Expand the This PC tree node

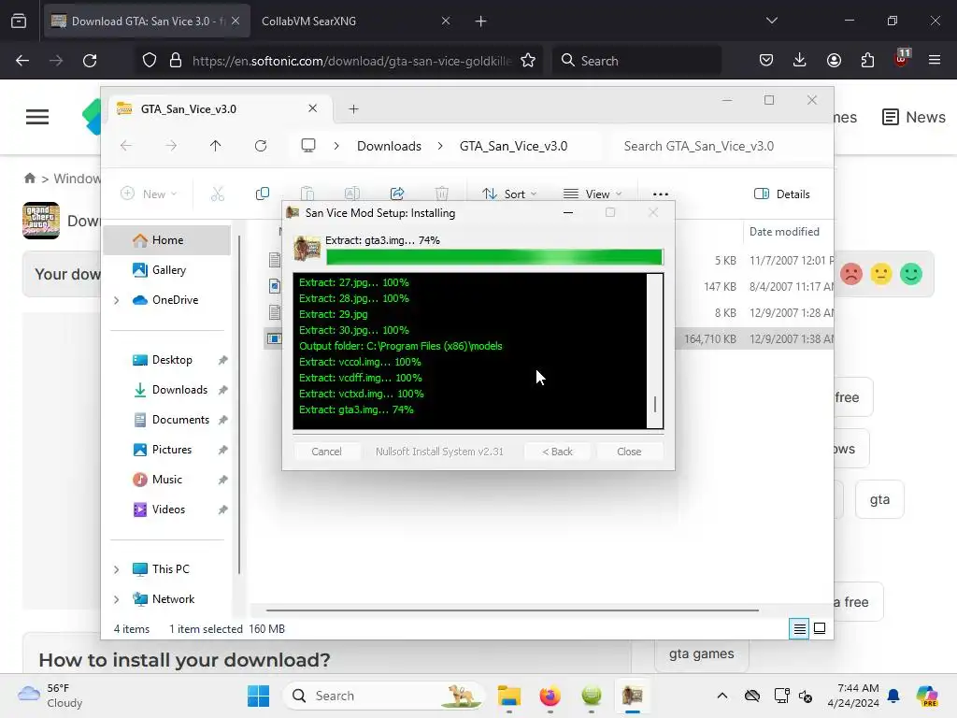(117, 569)
